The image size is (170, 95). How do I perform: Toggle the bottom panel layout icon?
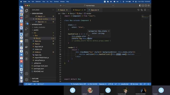point(143,6)
